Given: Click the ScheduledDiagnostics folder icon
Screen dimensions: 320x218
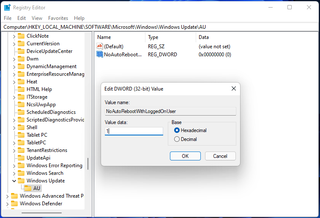Looking at the screenshot, I should (21, 112).
